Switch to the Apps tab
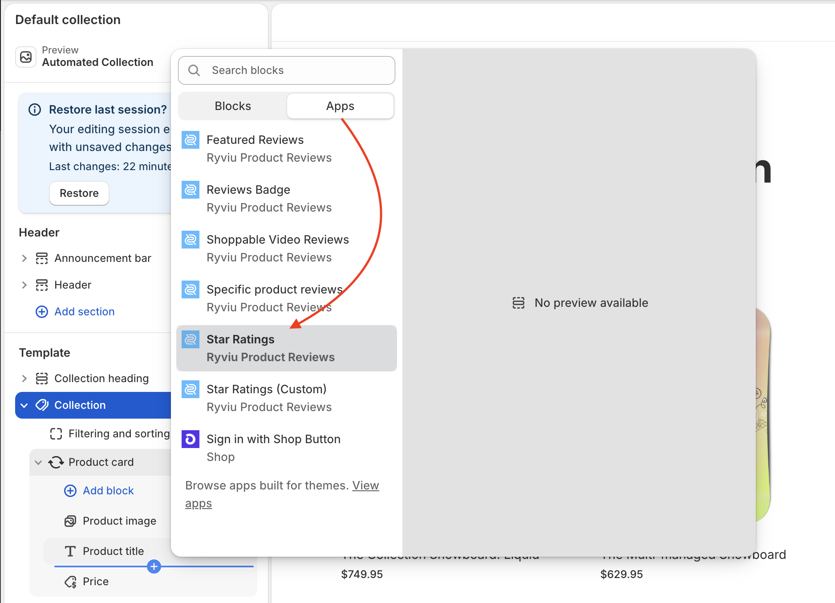The width and height of the screenshot is (835, 603). click(340, 106)
